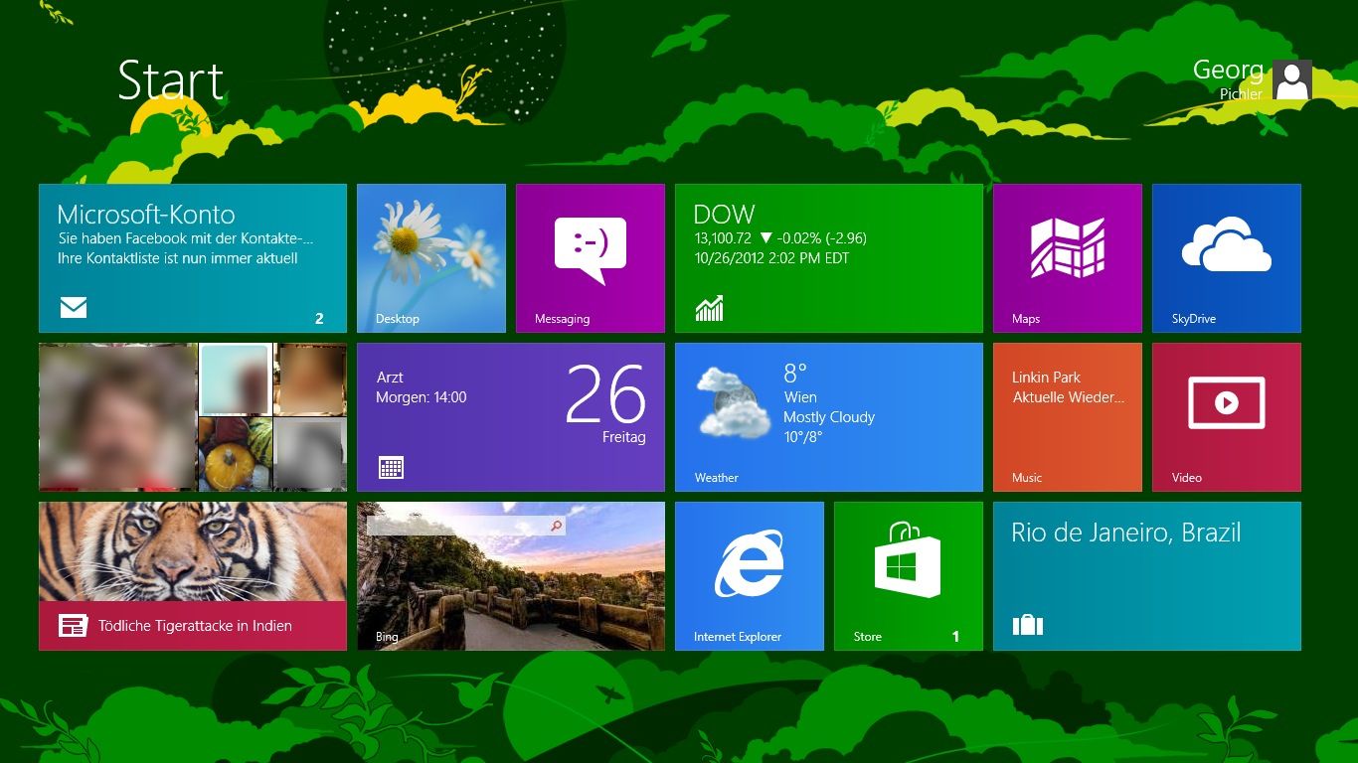Image resolution: width=1358 pixels, height=763 pixels.
Task: Click the Music tile label
Action: click(1027, 478)
